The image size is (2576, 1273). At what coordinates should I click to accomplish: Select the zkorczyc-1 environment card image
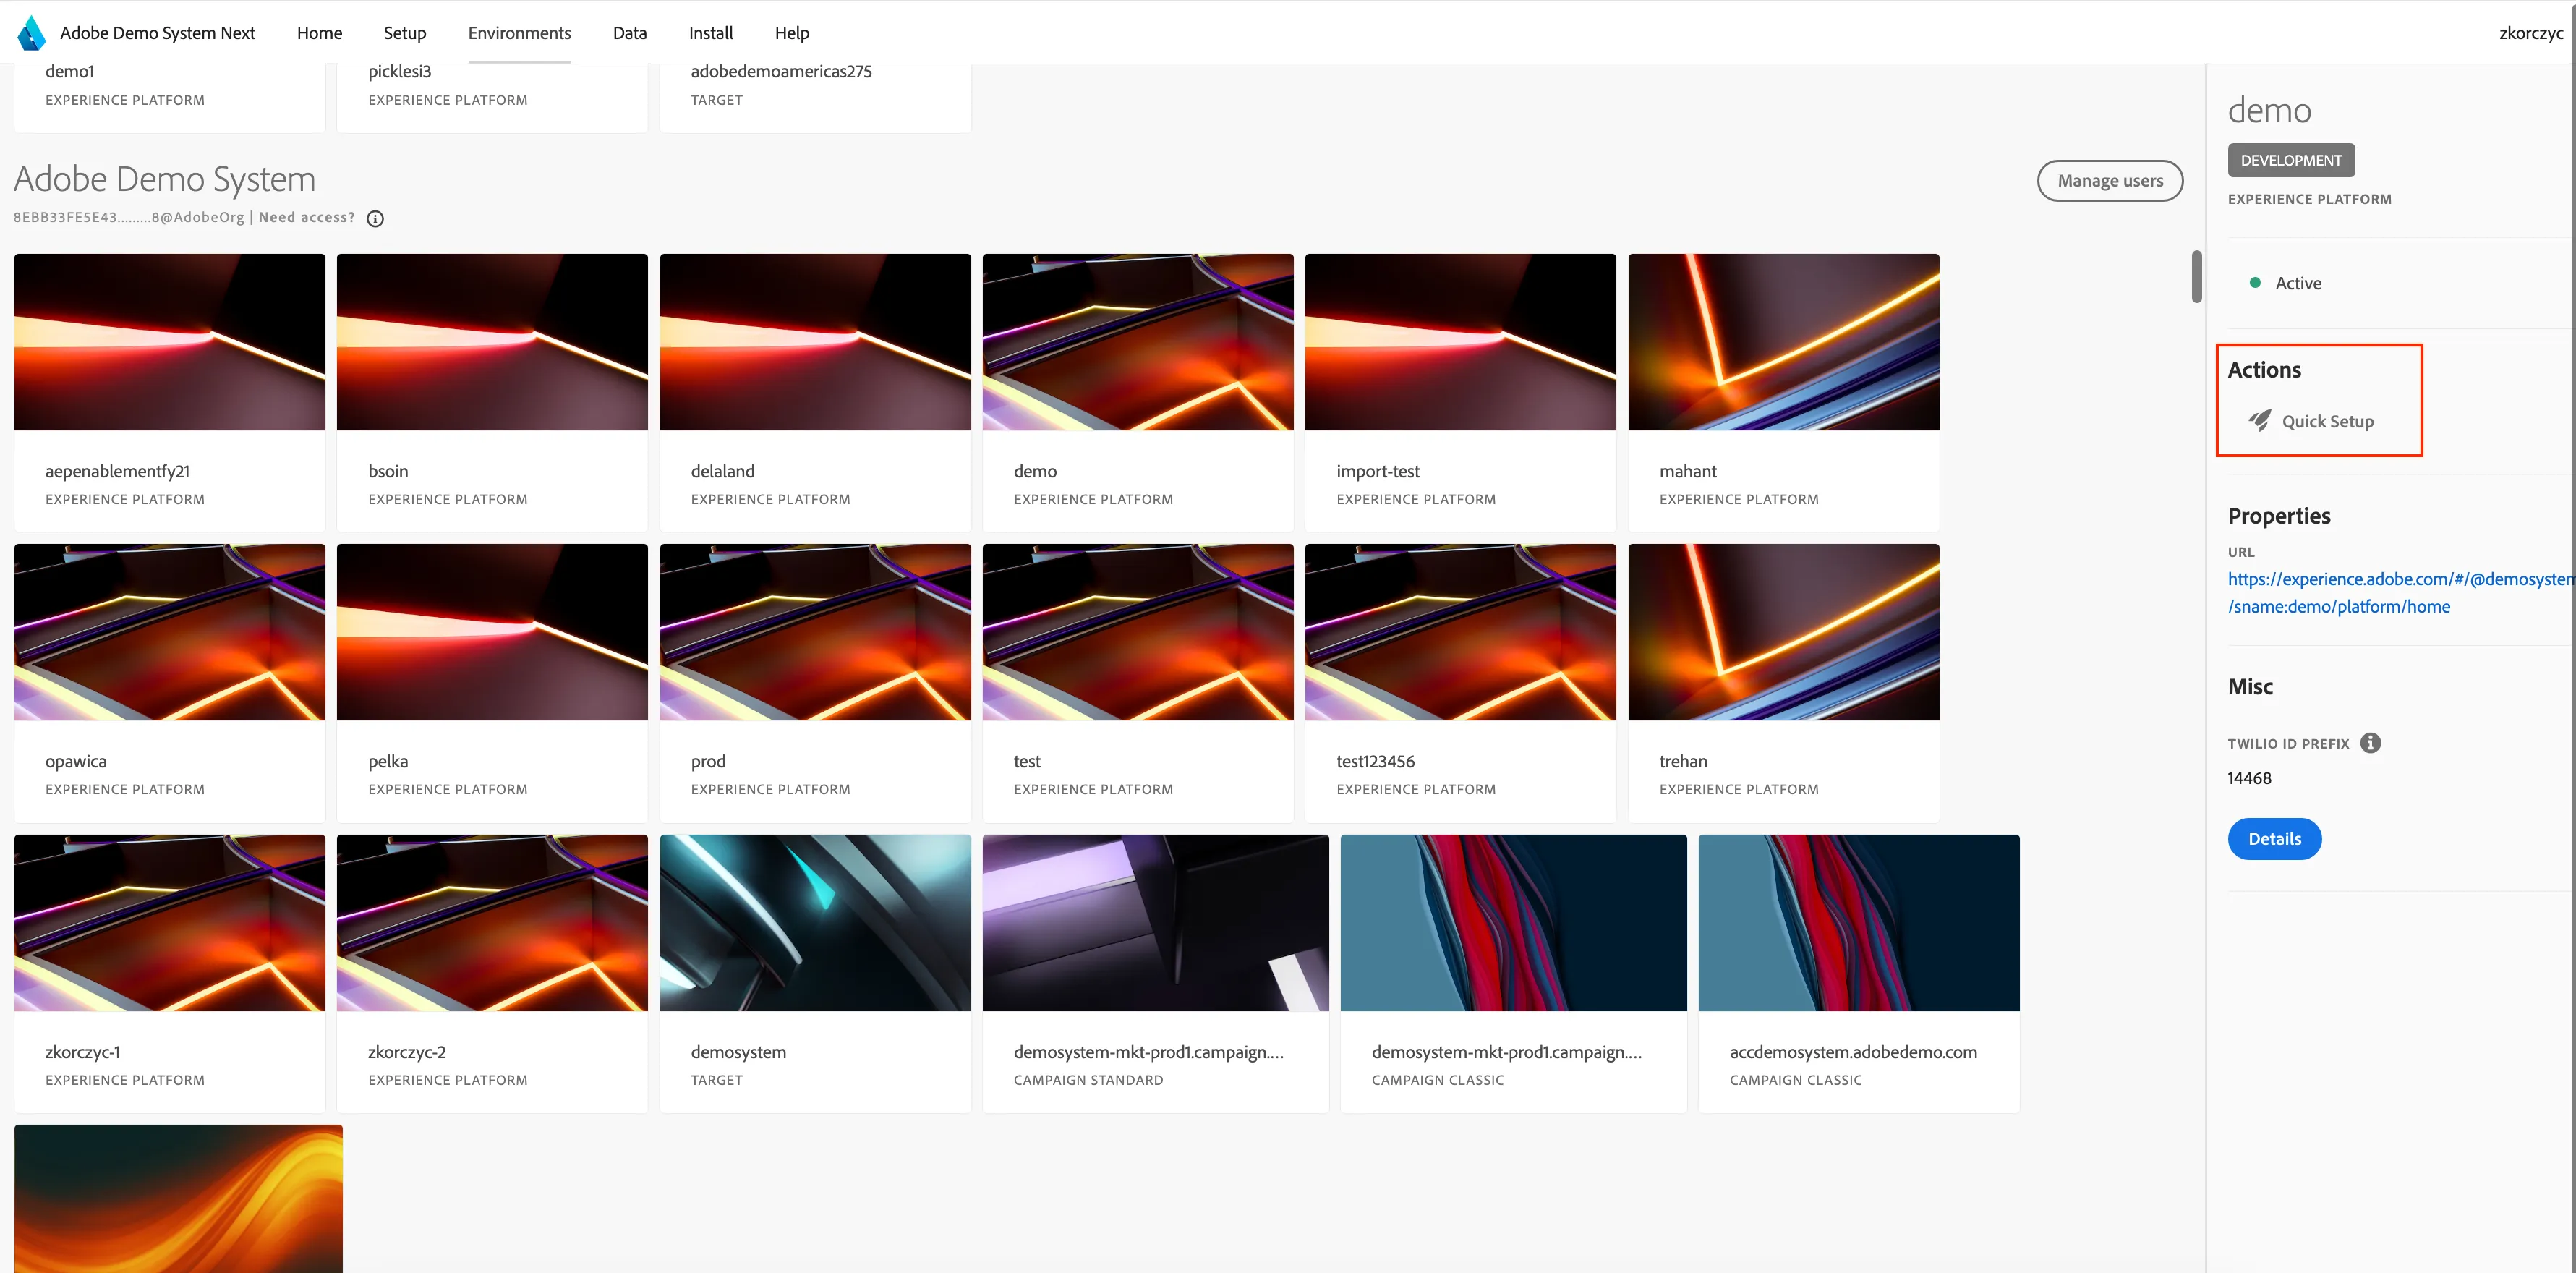(169, 923)
